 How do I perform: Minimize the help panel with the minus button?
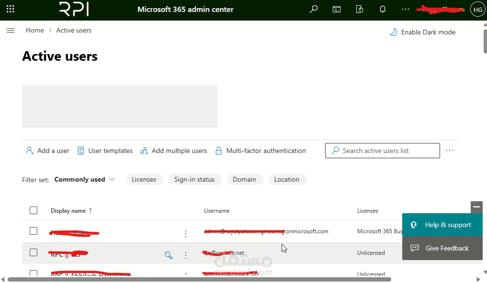(x=476, y=207)
